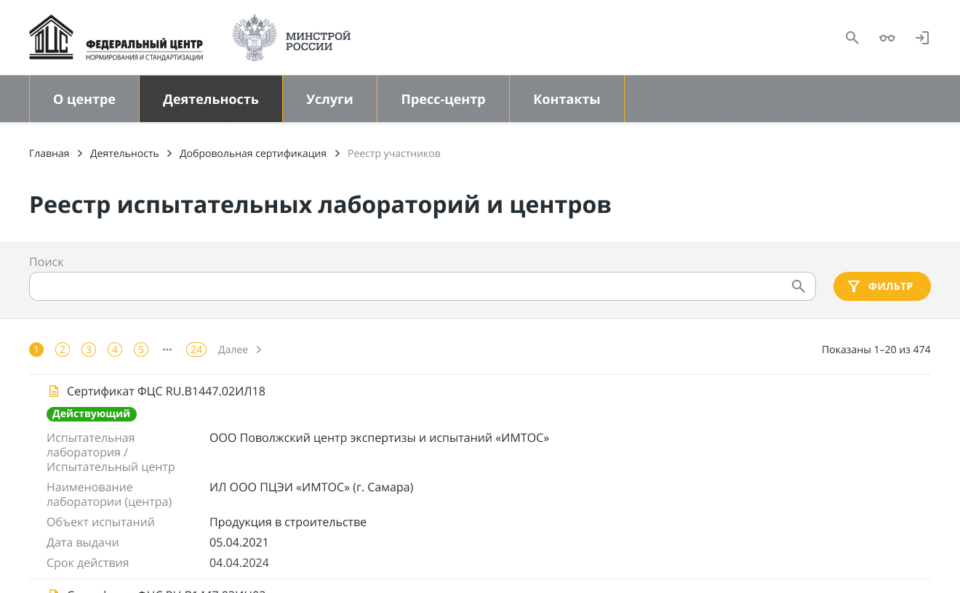Select the Деятельность menu item
The image size is (960, 593).
tap(211, 100)
